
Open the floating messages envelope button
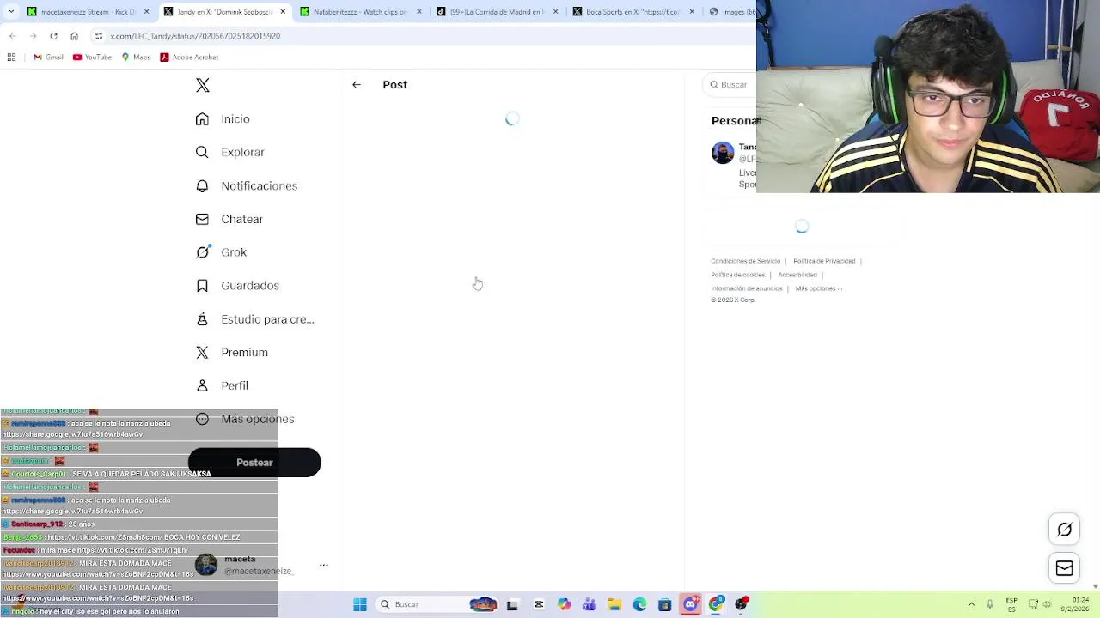coord(1064,568)
